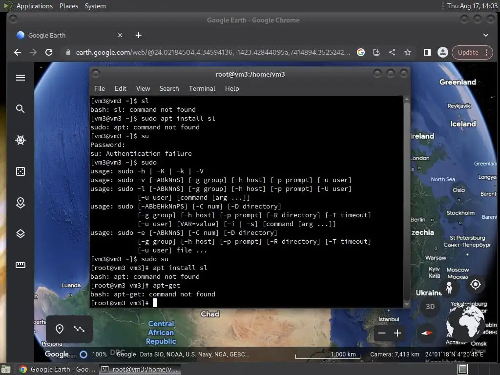The width and height of the screenshot is (500, 375).
Task: Click coordinates 24°01'18"N 4°20'45"E
Action: [454, 354]
